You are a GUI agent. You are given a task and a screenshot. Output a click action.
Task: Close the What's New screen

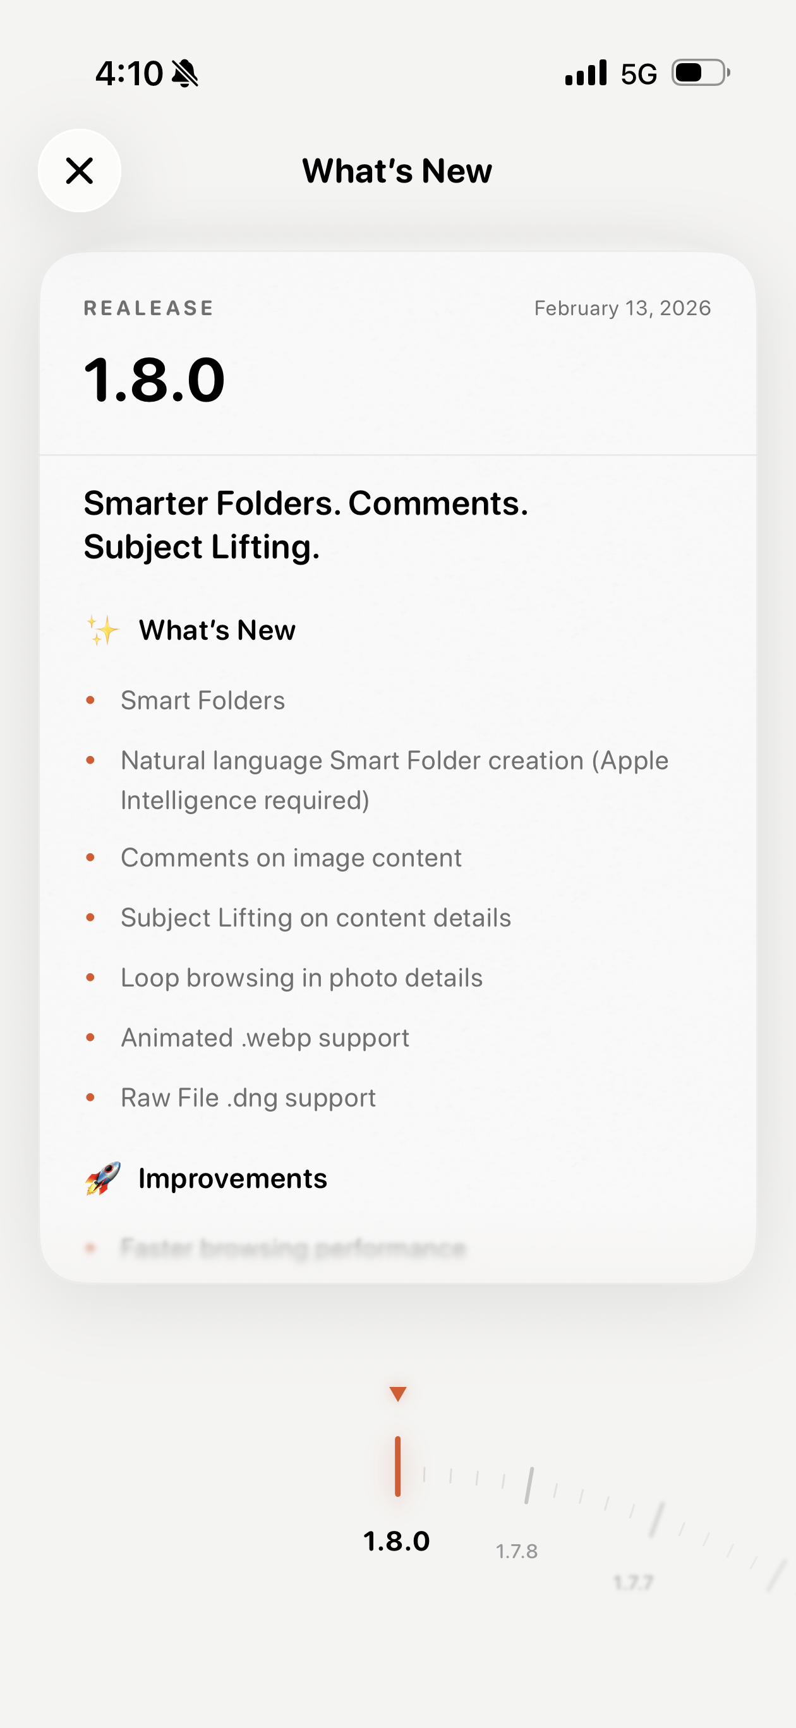pyautogui.click(x=79, y=171)
